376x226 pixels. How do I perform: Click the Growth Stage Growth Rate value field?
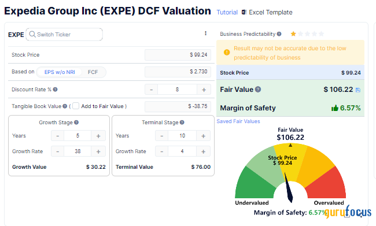point(78,151)
